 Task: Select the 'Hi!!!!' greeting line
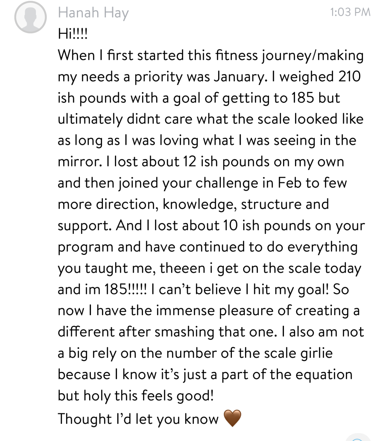coord(73,34)
